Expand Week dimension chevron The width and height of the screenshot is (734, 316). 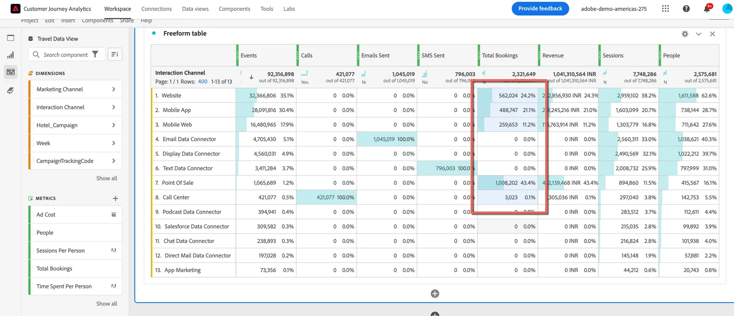114,143
